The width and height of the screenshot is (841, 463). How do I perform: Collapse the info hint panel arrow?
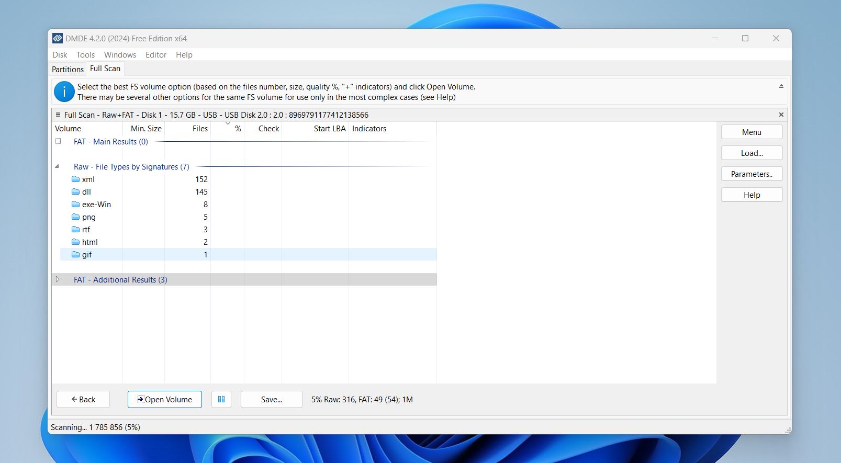(781, 86)
